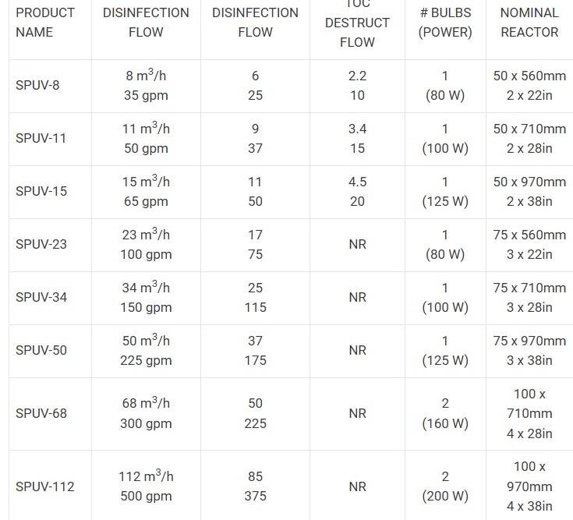Click the 2 bulbs (160 W) cell

(445, 413)
